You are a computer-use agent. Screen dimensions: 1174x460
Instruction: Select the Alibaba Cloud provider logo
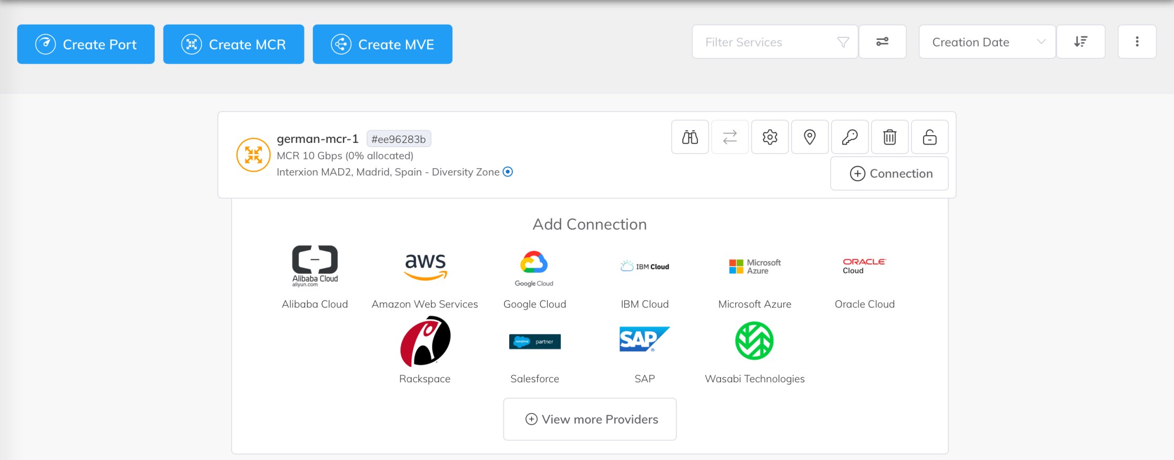point(315,266)
